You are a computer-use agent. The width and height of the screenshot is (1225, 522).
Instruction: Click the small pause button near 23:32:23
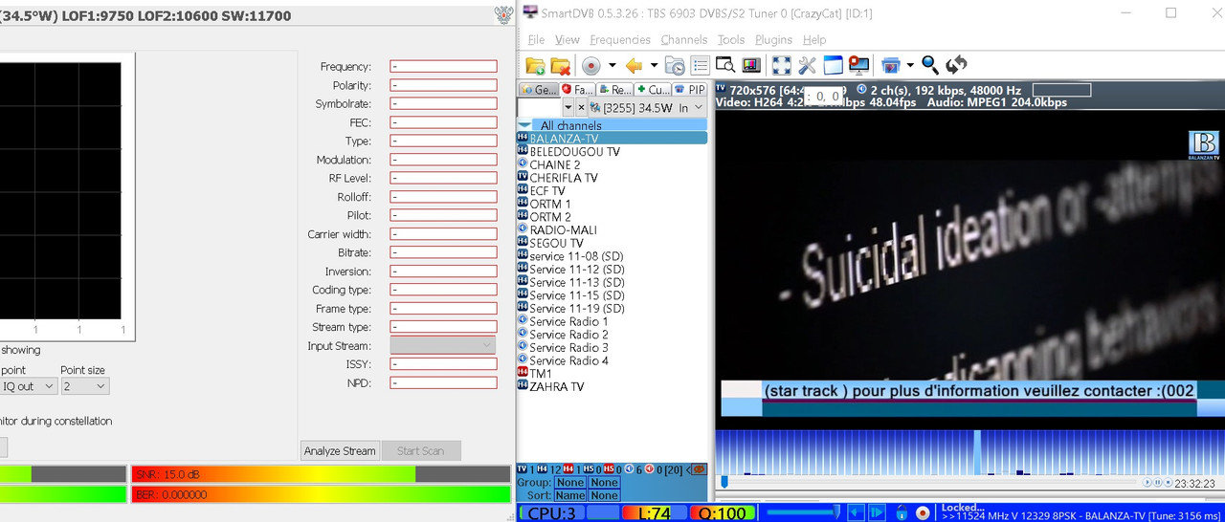pyautogui.click(x=1157, y=483)
